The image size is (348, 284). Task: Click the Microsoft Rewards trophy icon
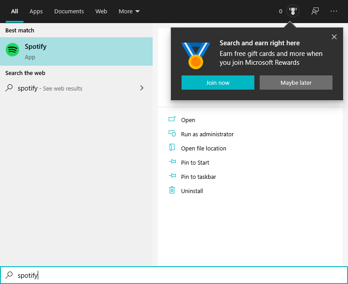tap(293, 11)
